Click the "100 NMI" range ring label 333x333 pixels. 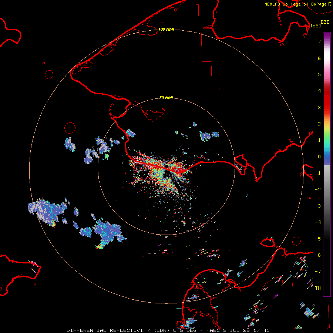166,29
